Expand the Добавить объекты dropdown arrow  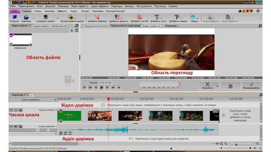122,18
